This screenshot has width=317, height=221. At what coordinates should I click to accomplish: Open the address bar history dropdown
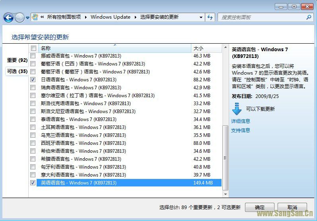(x=201, y=17)
